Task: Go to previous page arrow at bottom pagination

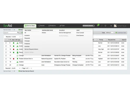Action: tap(21, 68)
